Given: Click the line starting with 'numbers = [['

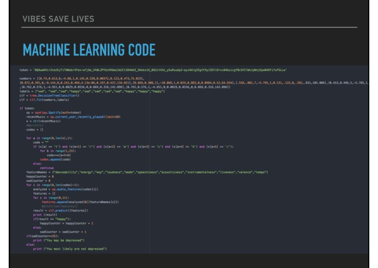Looking at the screenshot, I should click(x=82, y=79).
